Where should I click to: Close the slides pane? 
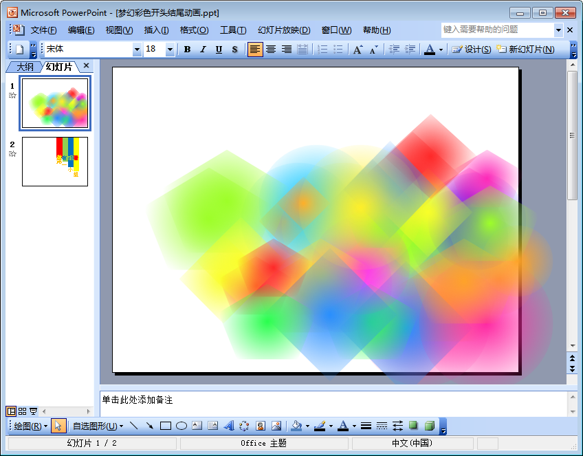(x=86, y=65)
